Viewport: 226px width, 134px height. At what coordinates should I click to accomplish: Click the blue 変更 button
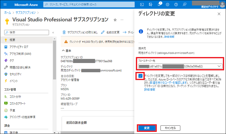tap(147, 128)
